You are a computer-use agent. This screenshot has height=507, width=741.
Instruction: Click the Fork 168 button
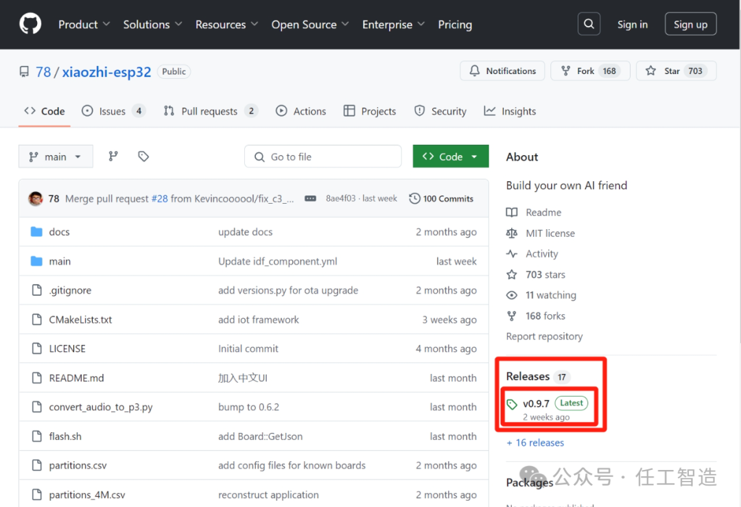(x=590, y=71)
